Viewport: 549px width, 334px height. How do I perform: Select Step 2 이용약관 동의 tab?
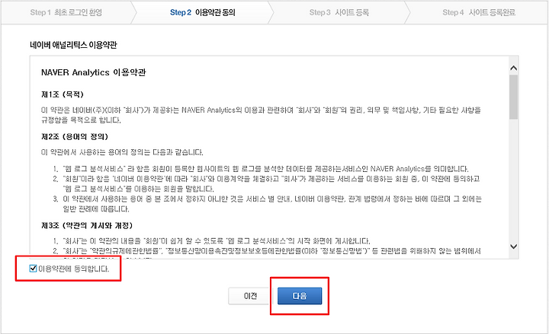pos(202,13)
